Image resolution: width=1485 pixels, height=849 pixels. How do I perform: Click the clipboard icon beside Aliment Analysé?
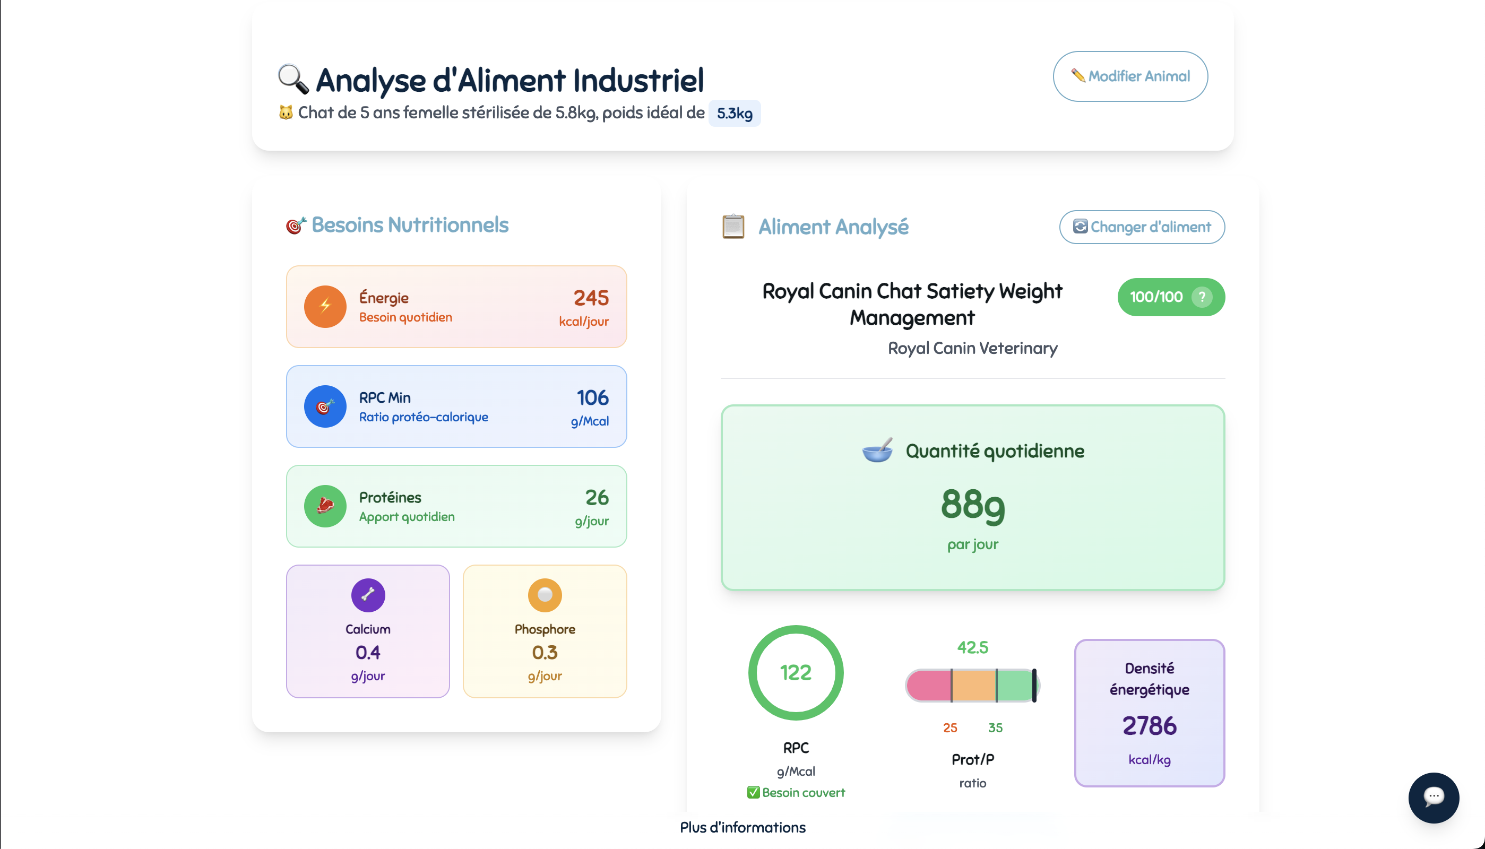[733, 226]
